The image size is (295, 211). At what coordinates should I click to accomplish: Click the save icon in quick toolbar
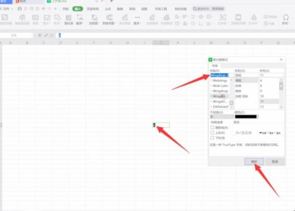(x=19, y=9)
